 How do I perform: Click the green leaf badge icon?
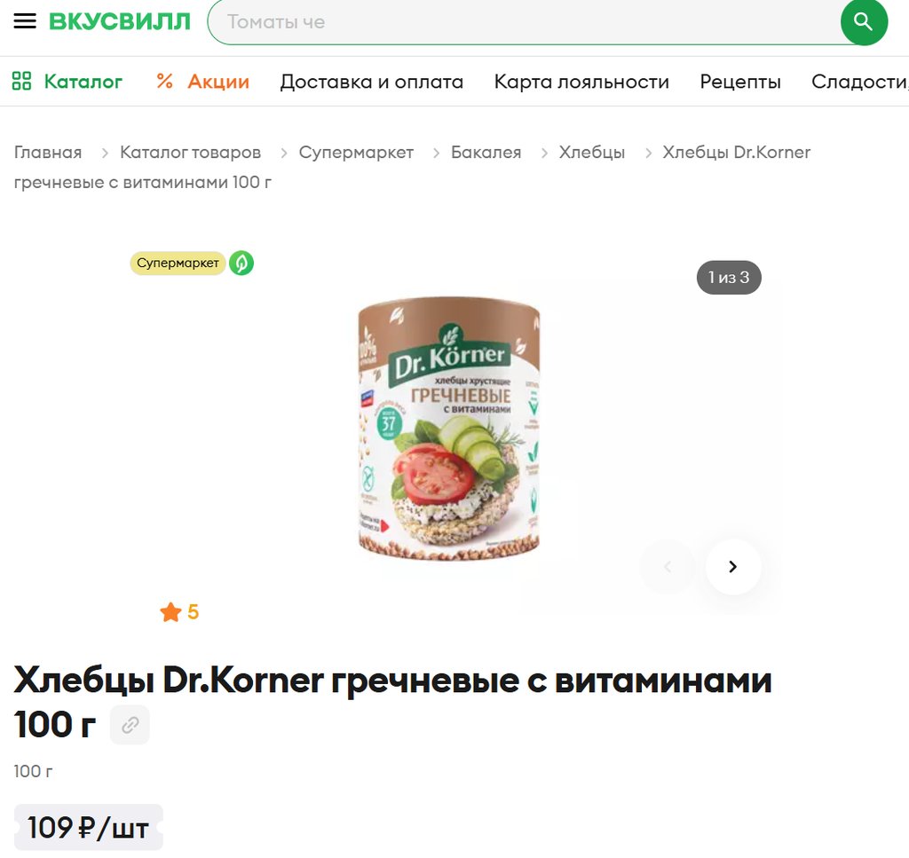[241, 263]
